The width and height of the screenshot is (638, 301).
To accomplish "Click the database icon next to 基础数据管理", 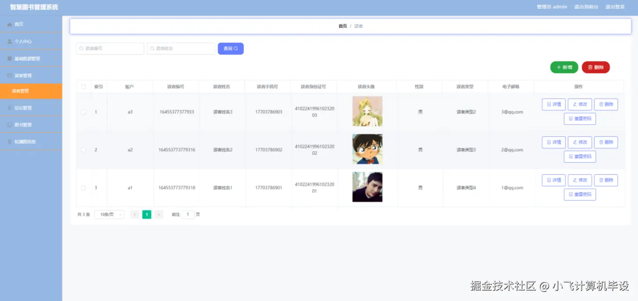I will (x=10, y=59).
